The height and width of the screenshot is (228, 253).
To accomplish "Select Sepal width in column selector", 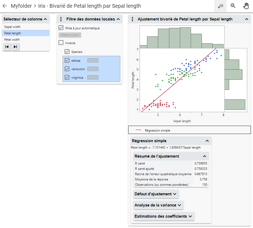I will click(12, 27).
